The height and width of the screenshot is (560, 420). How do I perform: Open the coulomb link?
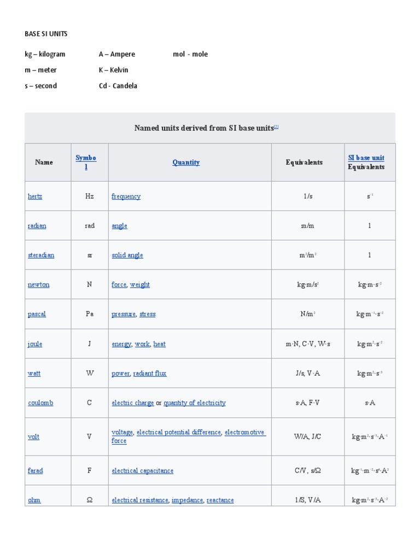(40, 403)
